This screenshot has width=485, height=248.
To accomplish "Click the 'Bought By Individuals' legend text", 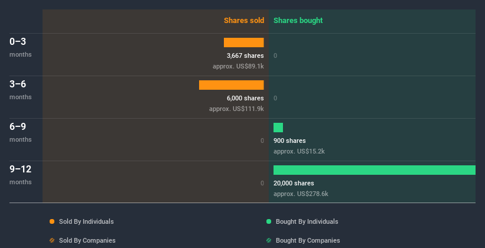I will coord(307,221).
